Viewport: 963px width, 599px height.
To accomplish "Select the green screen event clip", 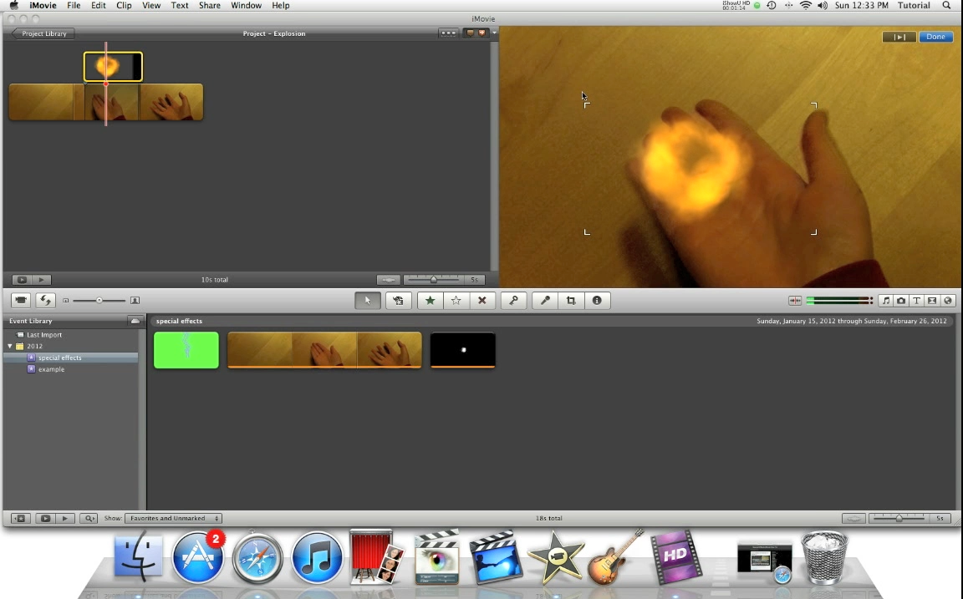I will [186, 350].
